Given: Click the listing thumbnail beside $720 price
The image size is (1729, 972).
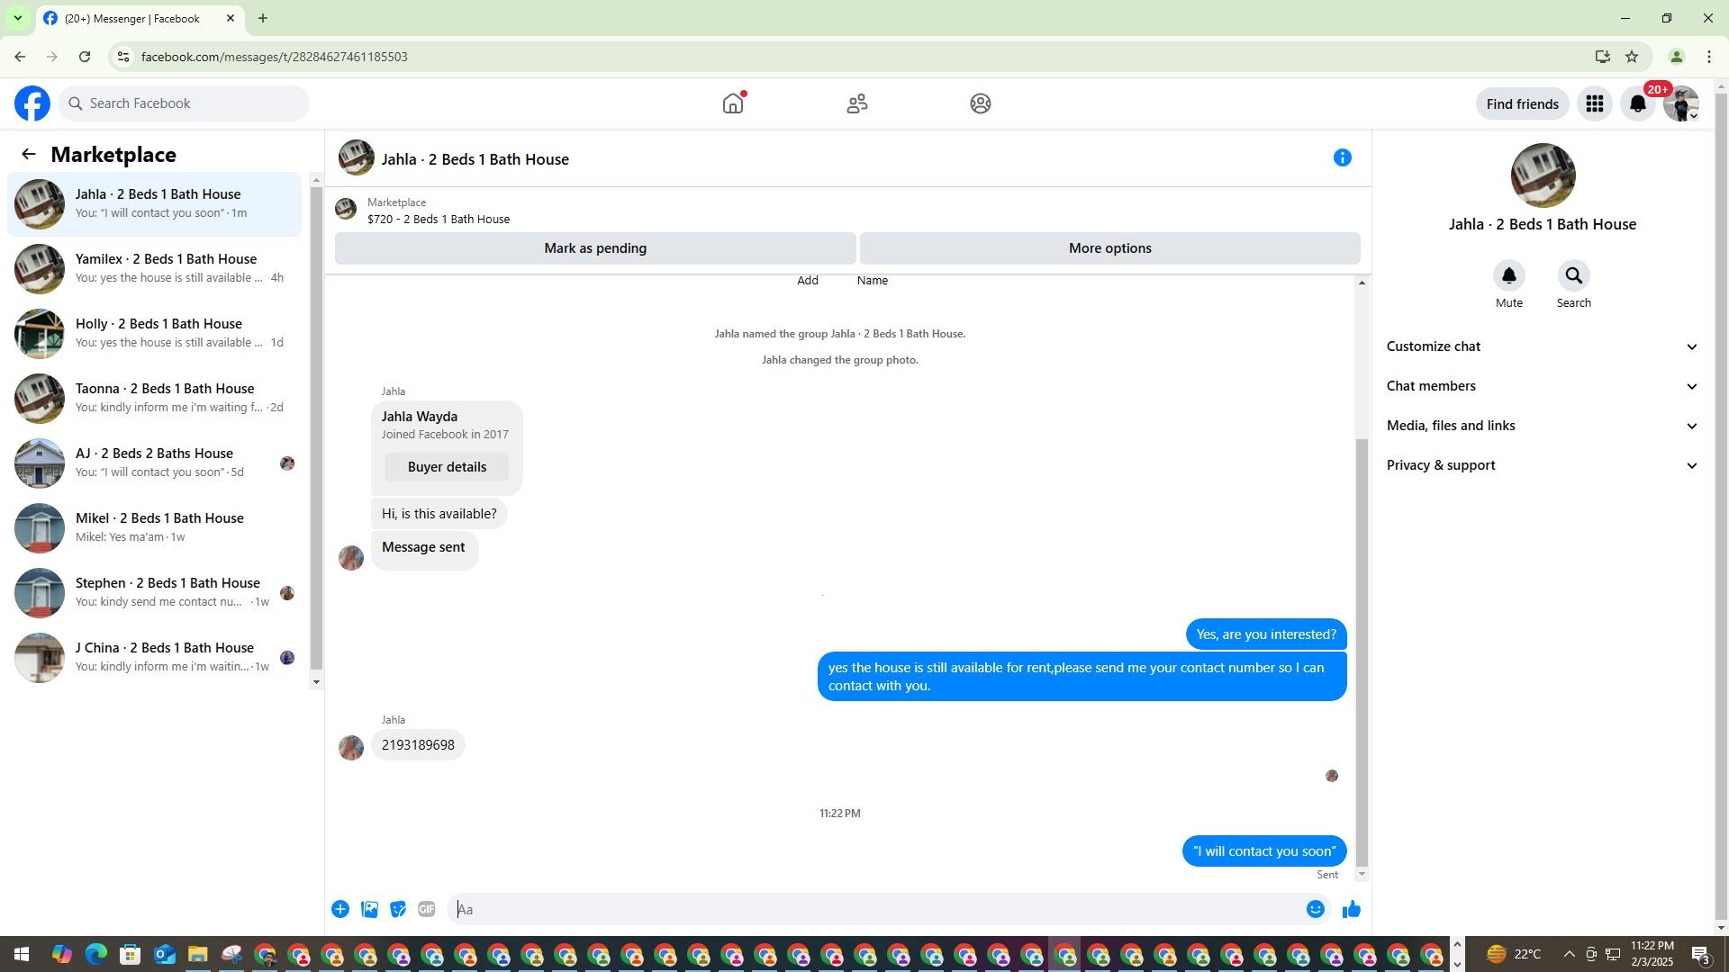Looking at the screenshot, I should [x=346, y=209].
